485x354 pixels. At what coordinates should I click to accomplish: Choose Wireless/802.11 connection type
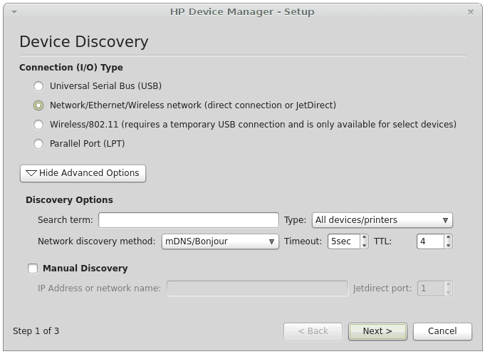pos(38,125)
